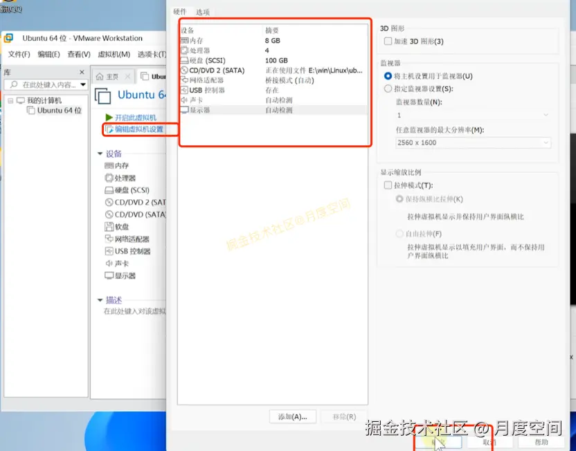576x451 pixels.
Task: Collapse the 我的计算机 tree node
Action: [x=10, y=100]
